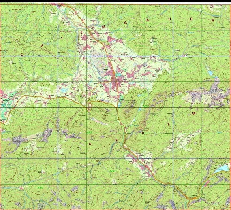Click the letter I of CHIEMGAUER
The height and width of the screenshot is (210, 231).
pyautogui.click(x=62, y=38)
